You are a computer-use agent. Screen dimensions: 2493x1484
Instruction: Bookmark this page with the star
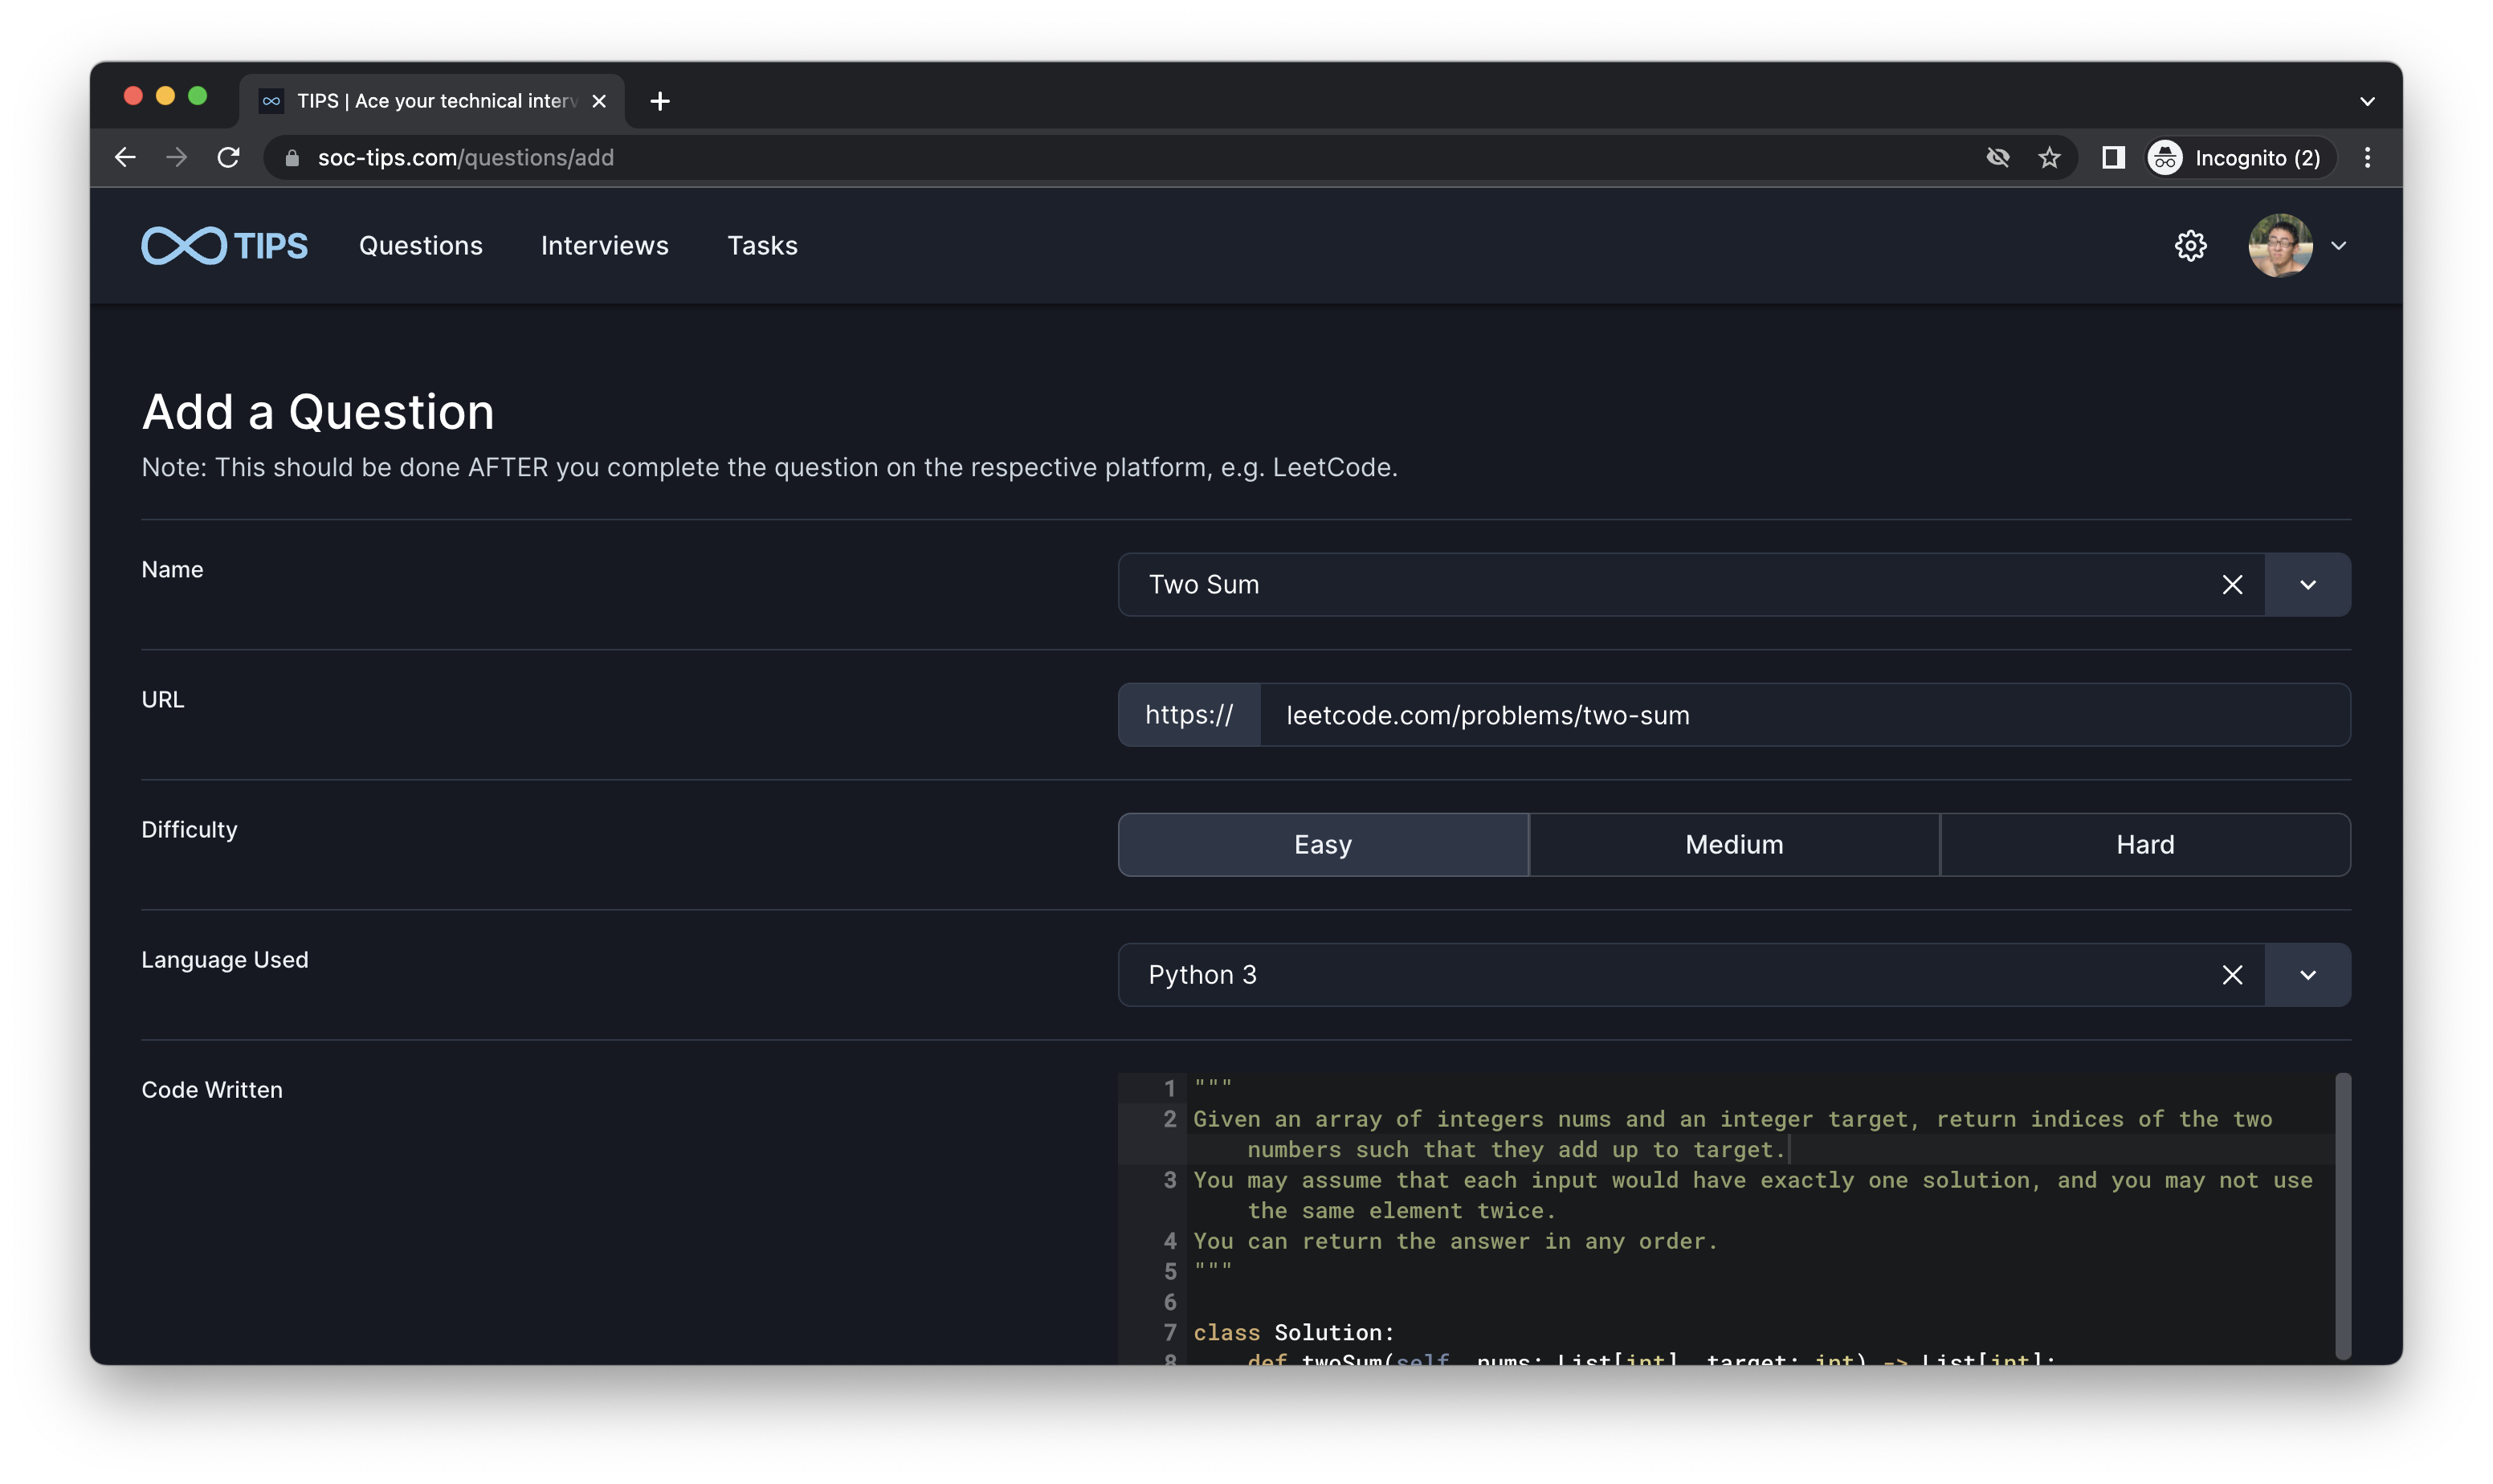point(2049,158)
